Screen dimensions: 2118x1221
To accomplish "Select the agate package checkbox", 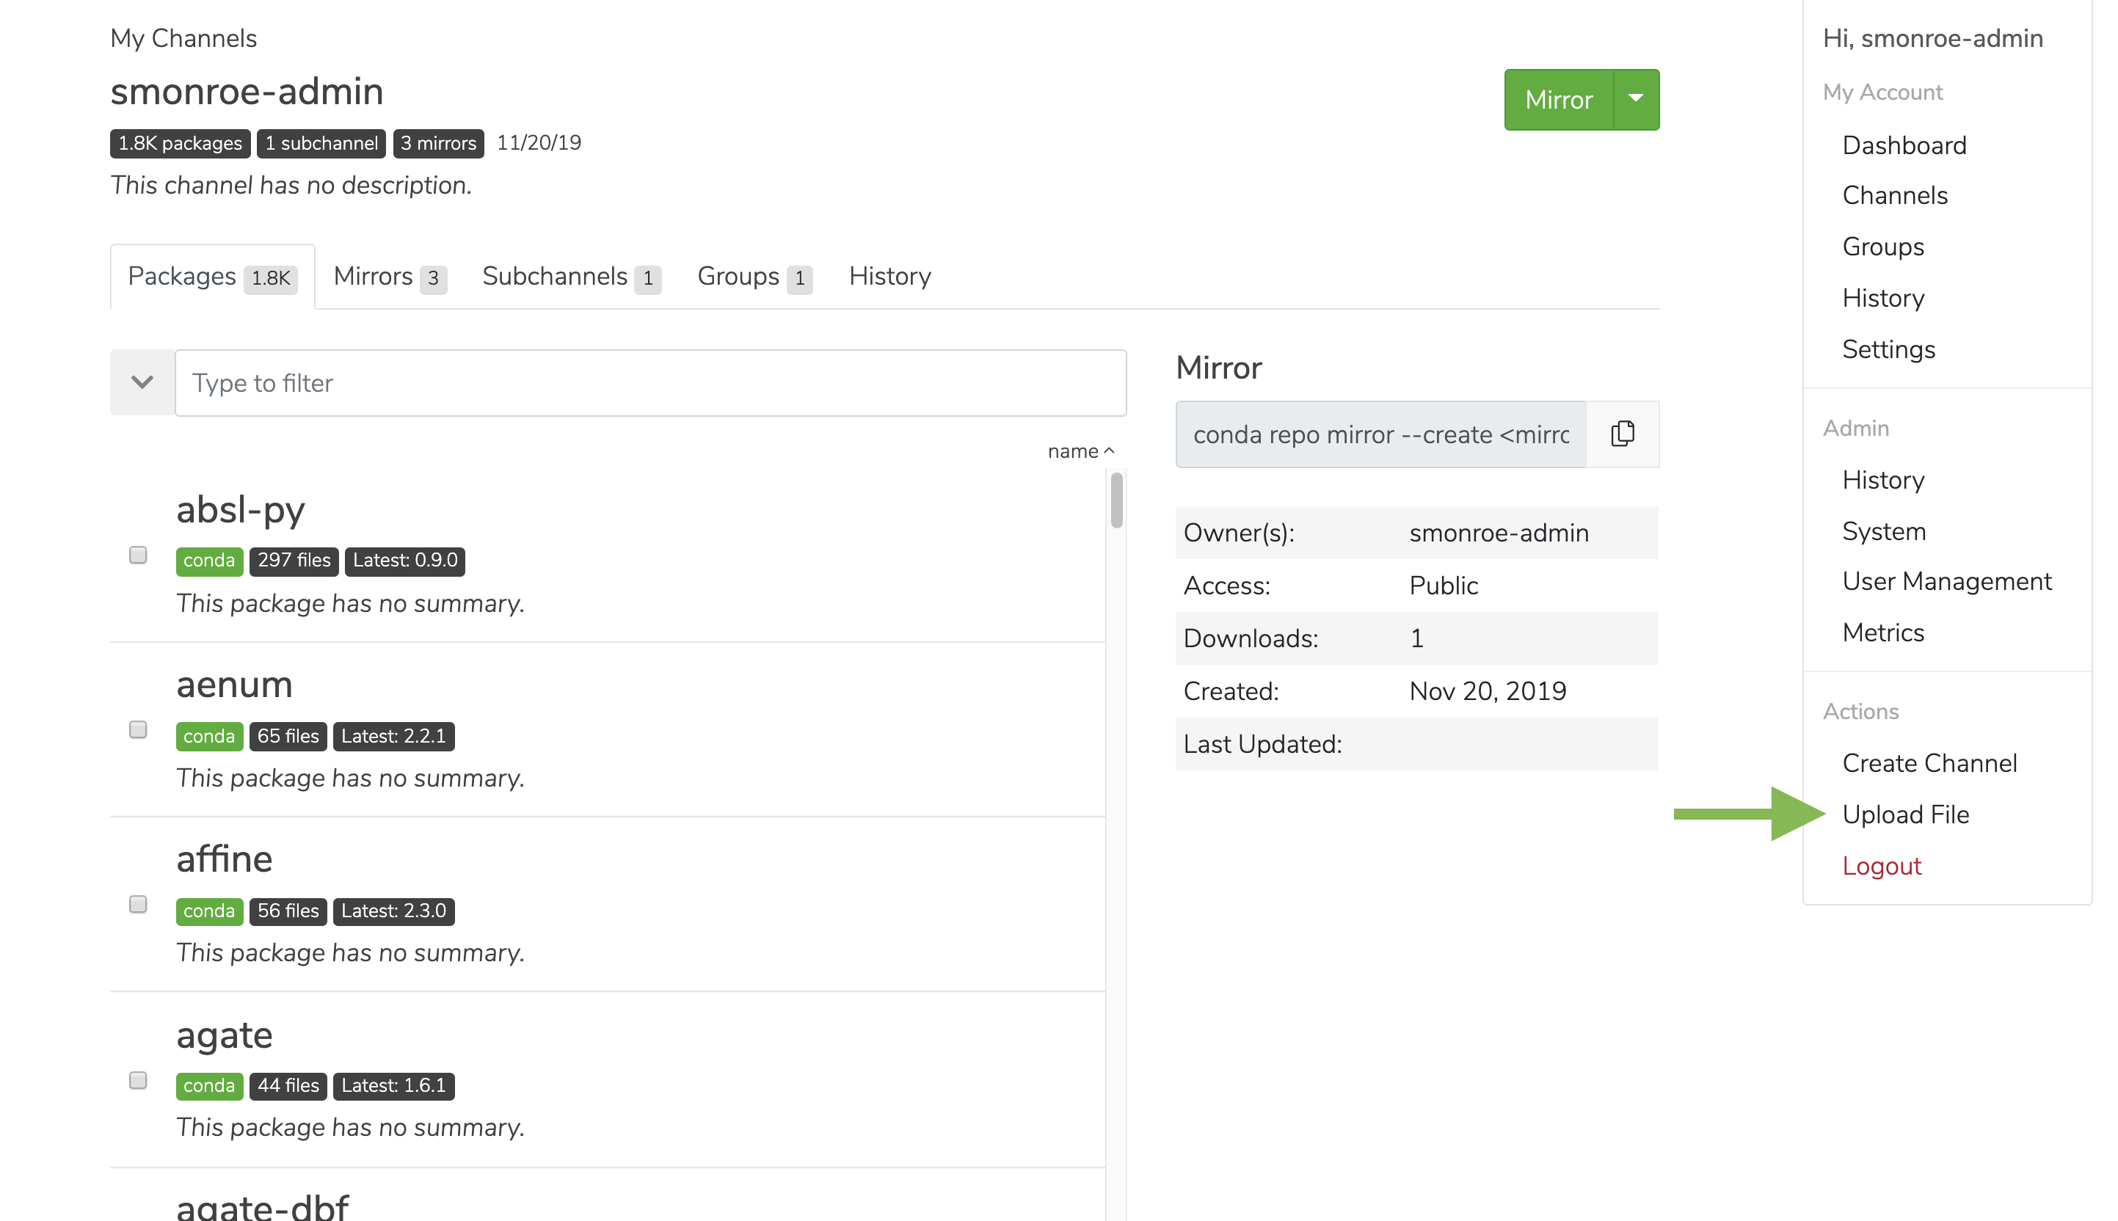I will tap(139, 1080).
